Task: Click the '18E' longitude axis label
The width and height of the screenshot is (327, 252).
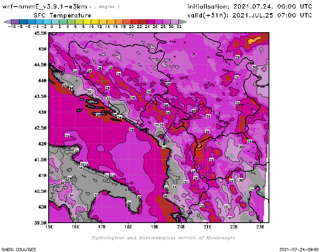Action: [128, 227]
